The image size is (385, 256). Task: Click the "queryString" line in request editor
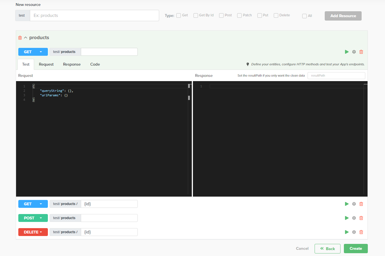click(56, 91)
